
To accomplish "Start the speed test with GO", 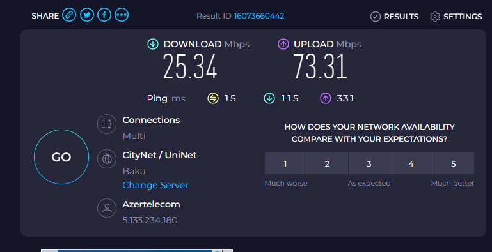I will click(x=61, y=157).
